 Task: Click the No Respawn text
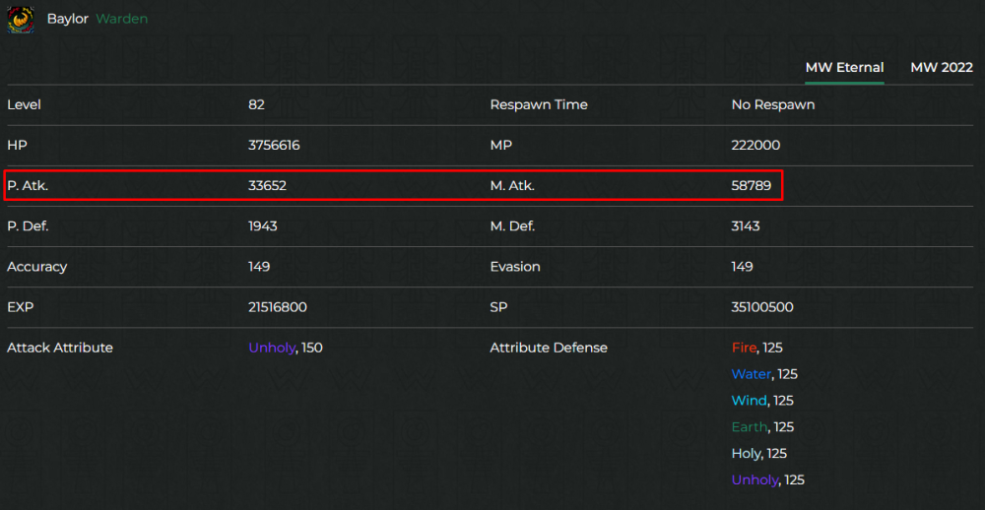pos(772,104)
